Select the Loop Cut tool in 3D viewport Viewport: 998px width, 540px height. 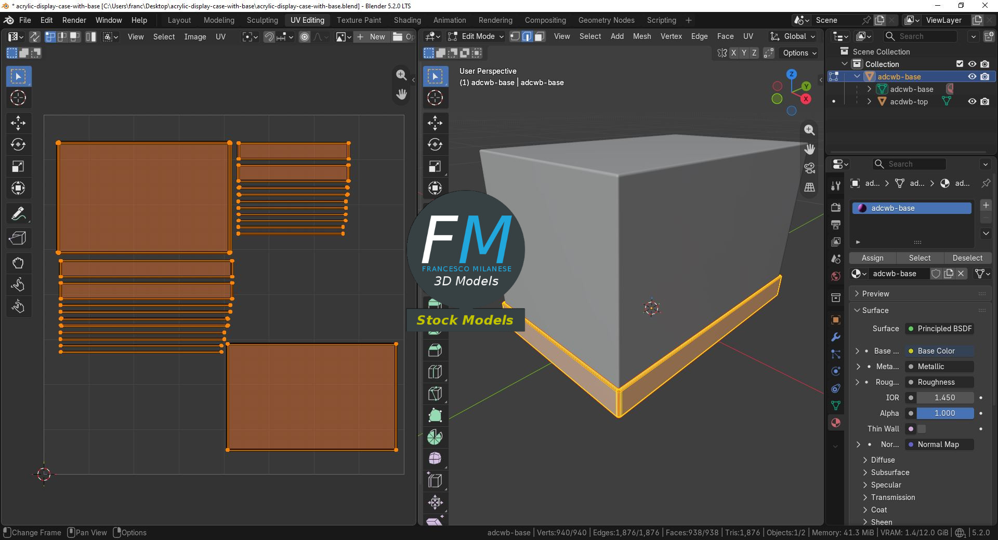(435, 372)
